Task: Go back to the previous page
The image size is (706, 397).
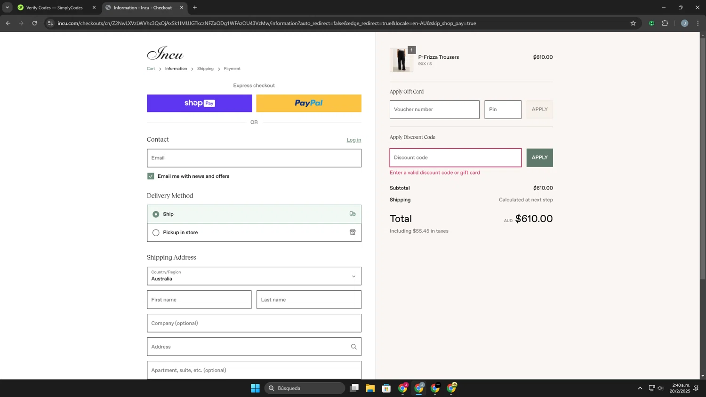Action: tap(8, 23)
